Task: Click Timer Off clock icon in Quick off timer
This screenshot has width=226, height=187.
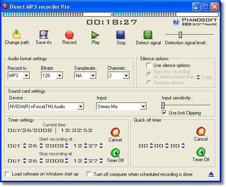Action: coord(201,152)
